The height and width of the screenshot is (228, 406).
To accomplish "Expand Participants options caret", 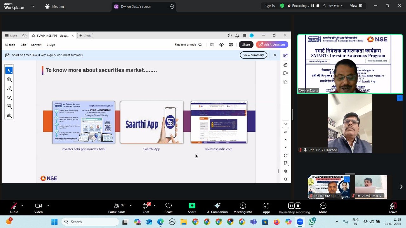I will coord(130,206).
